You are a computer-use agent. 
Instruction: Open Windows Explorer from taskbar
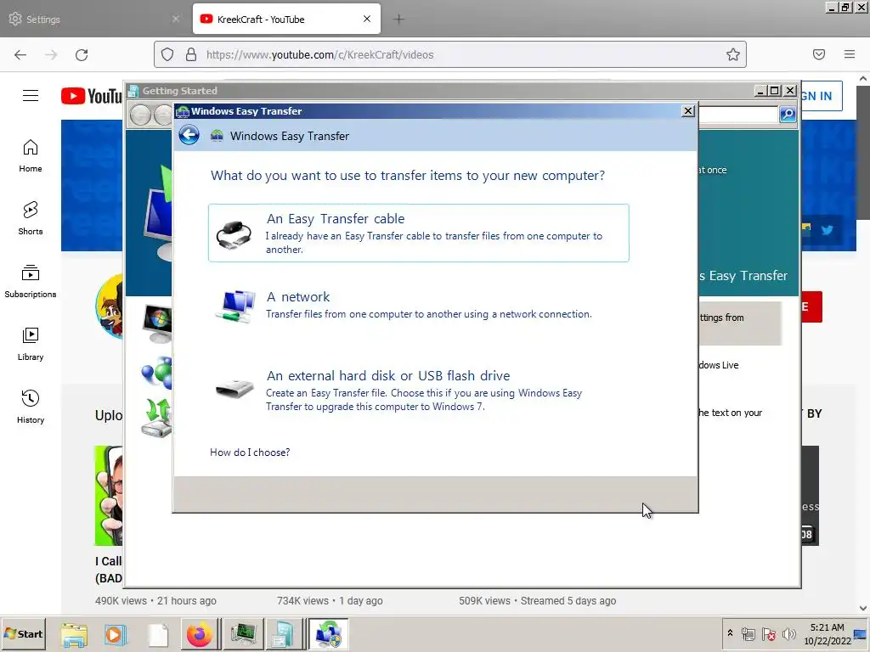pyautogui.click(x=74, y=634)
